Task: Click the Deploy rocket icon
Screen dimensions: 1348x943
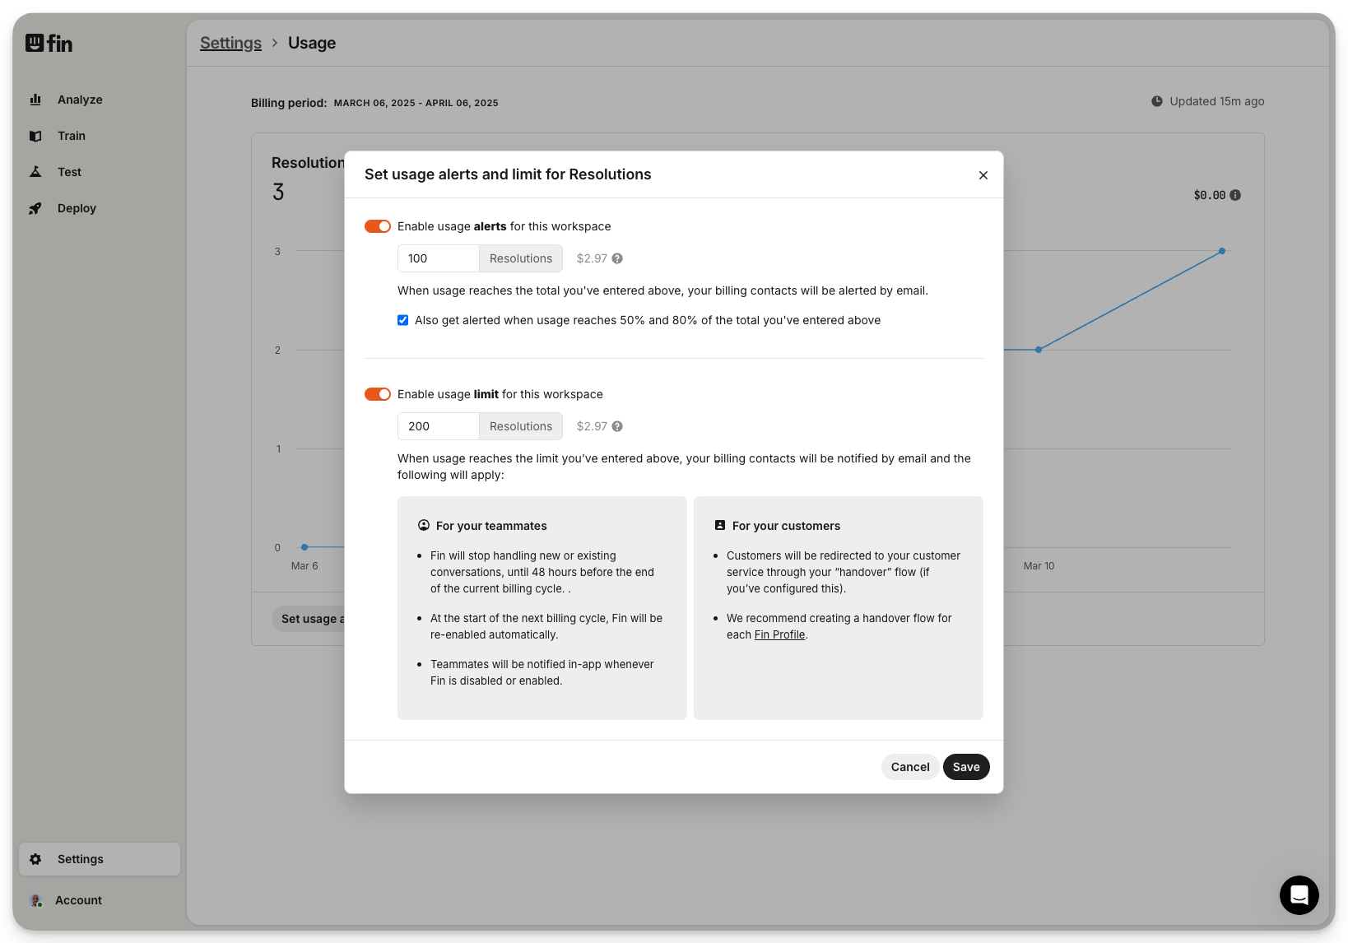Action: tap(35, 208)
